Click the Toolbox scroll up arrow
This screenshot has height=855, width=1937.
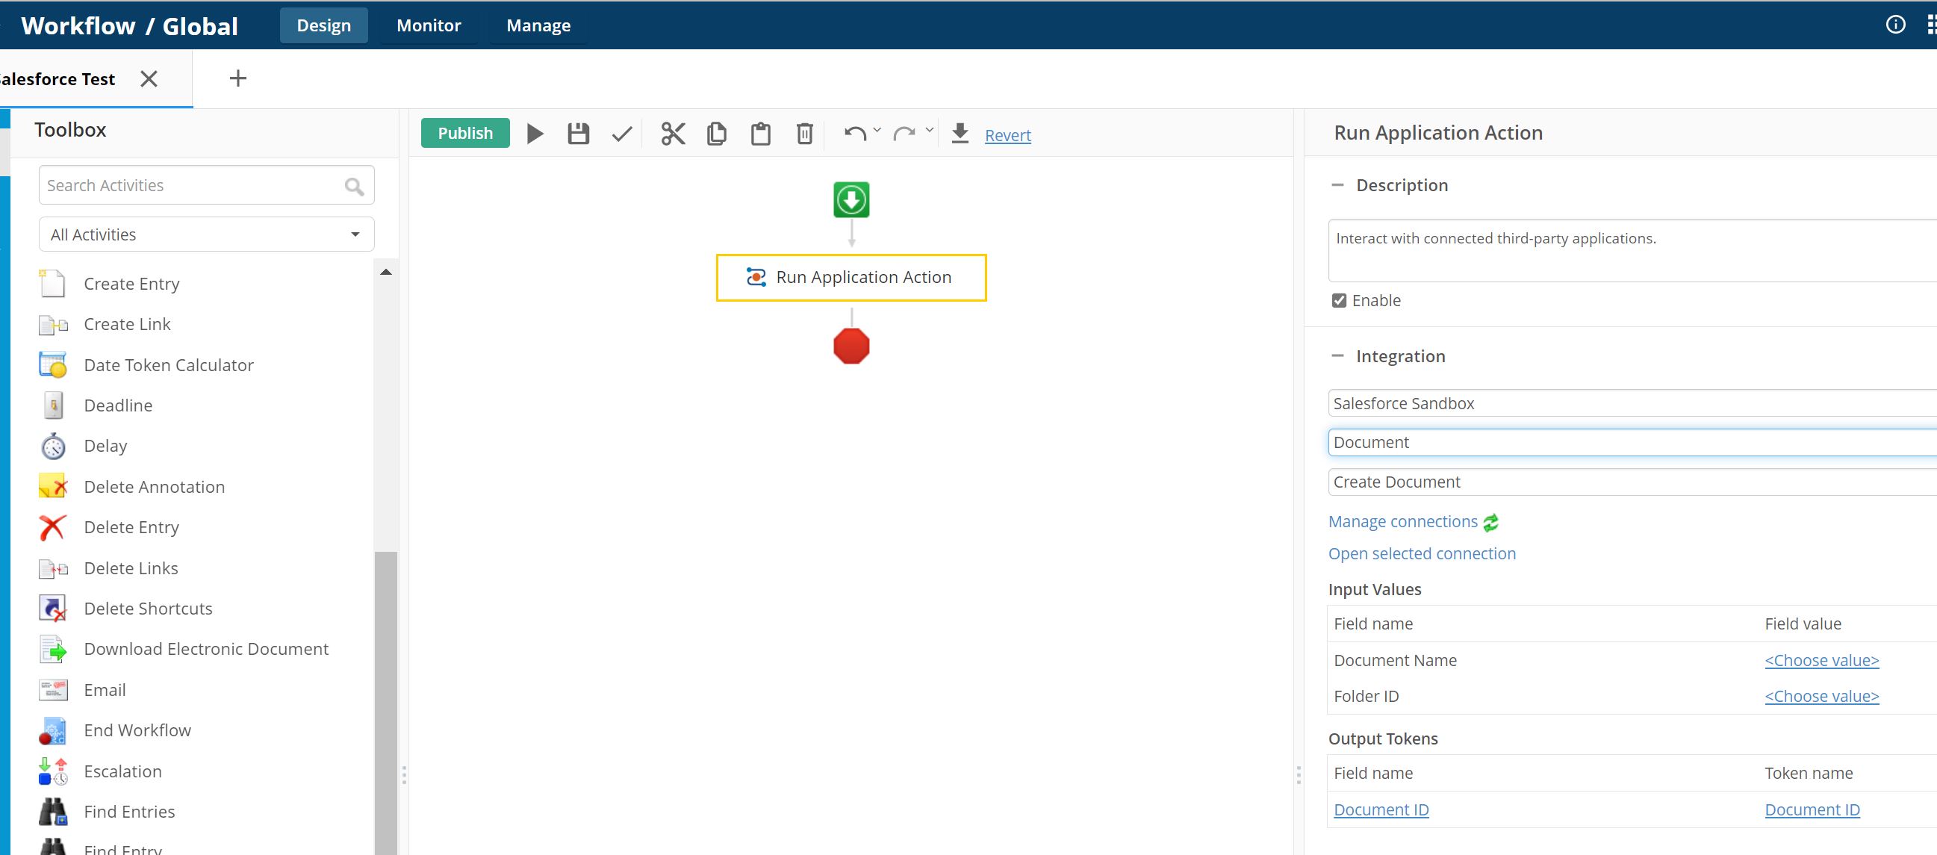click(386, 273)
